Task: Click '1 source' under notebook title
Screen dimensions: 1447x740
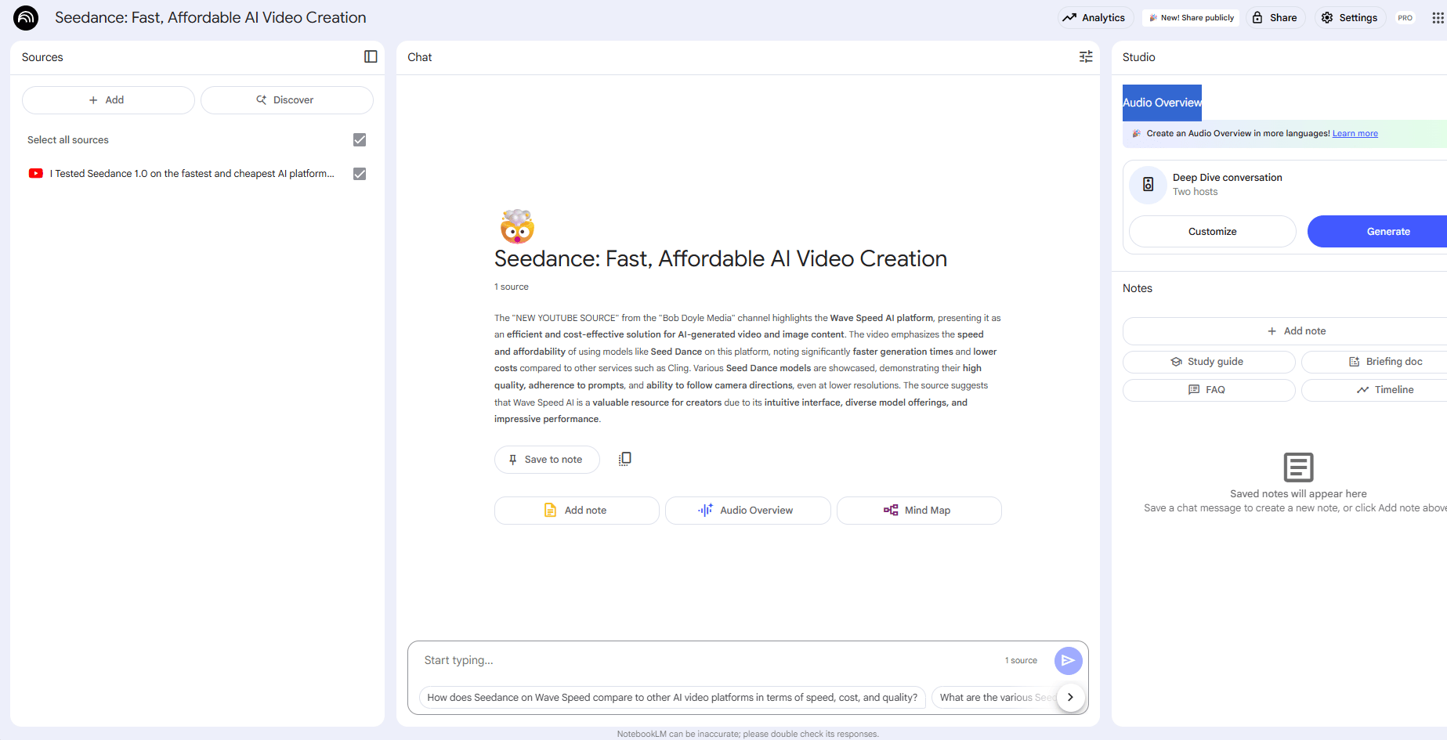Action: 511,287
